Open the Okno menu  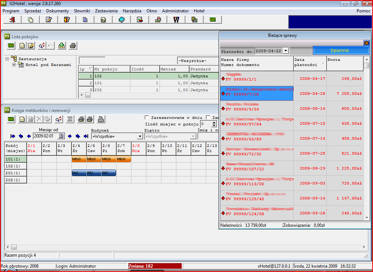click(152, 11)
